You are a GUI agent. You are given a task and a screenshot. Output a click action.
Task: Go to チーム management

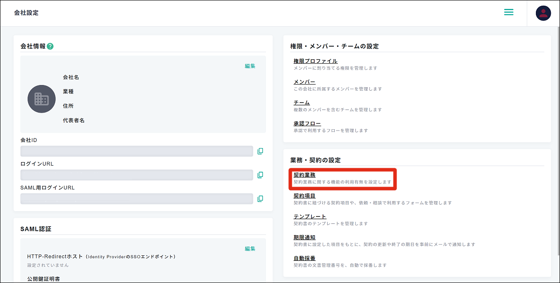(301, 103)
